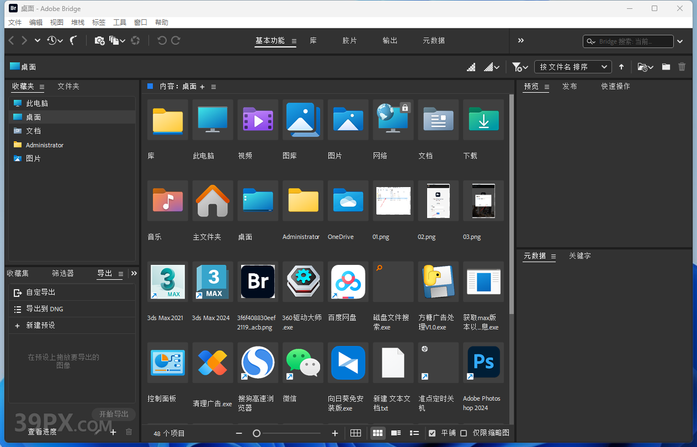The height and width of the screenshot is (447, 697).
Task: Select Administrator in favorites
Action: pyautogui.click(x=72, y=145)
